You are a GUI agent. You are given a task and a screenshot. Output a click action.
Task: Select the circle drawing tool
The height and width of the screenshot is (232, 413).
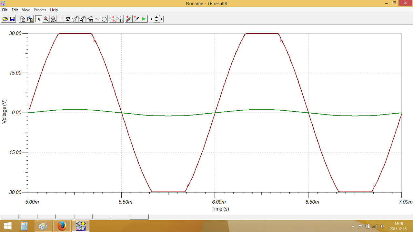pyautogui.click(x=104, y=19)
